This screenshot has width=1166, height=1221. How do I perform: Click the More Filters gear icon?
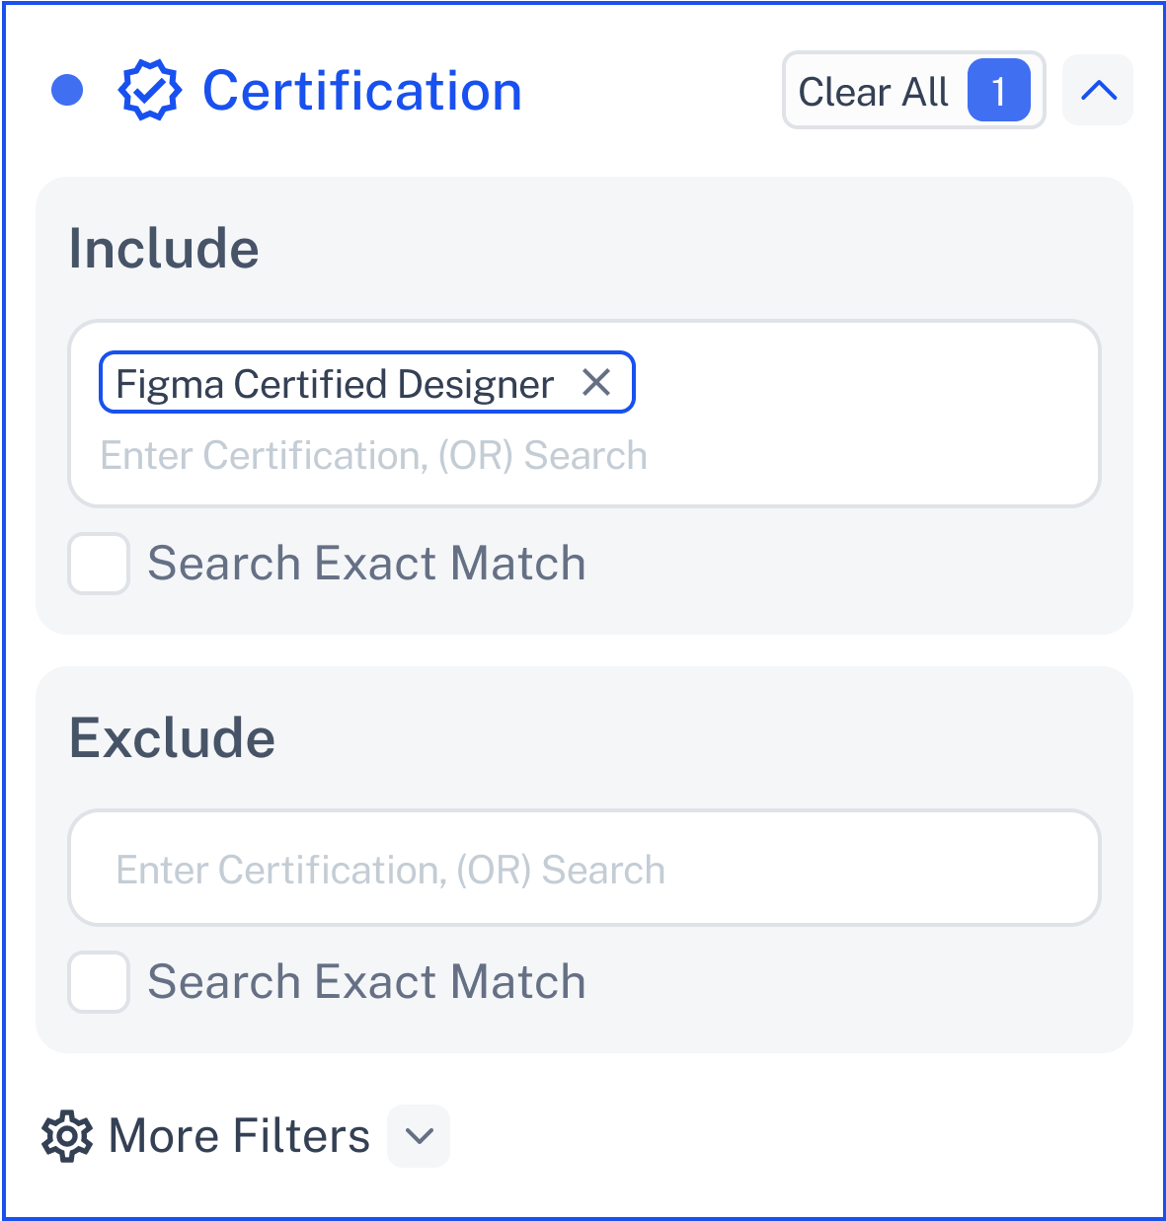tap(67, 1136)
